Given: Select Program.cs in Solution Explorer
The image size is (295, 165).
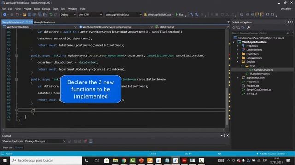Looking at the screenshot, I should [252, 82].
